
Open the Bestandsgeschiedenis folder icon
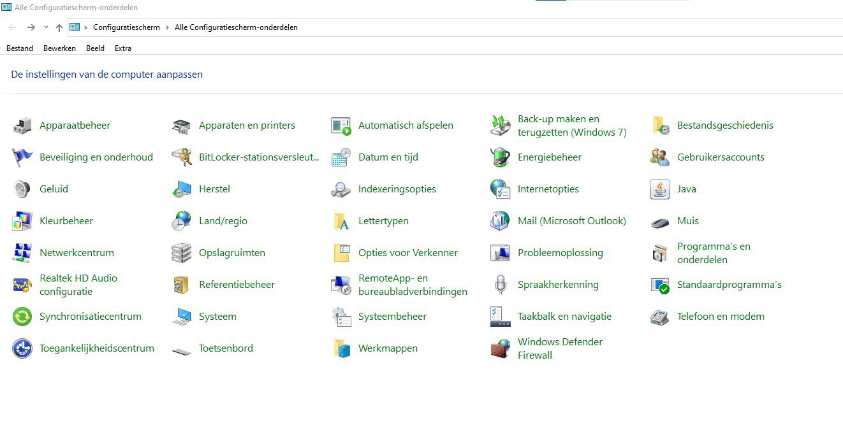click(x=660, y=125)
